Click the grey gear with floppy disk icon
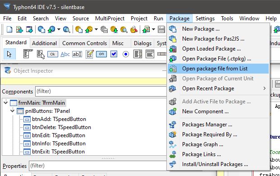 pyautogui.click(x=104, y=29)
